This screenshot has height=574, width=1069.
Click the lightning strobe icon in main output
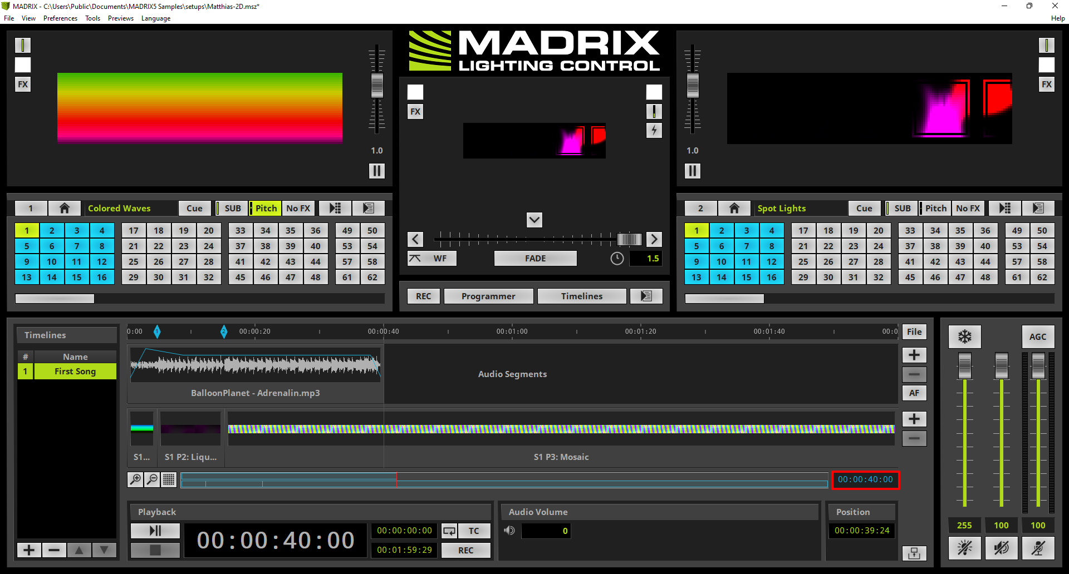[654, 131]
